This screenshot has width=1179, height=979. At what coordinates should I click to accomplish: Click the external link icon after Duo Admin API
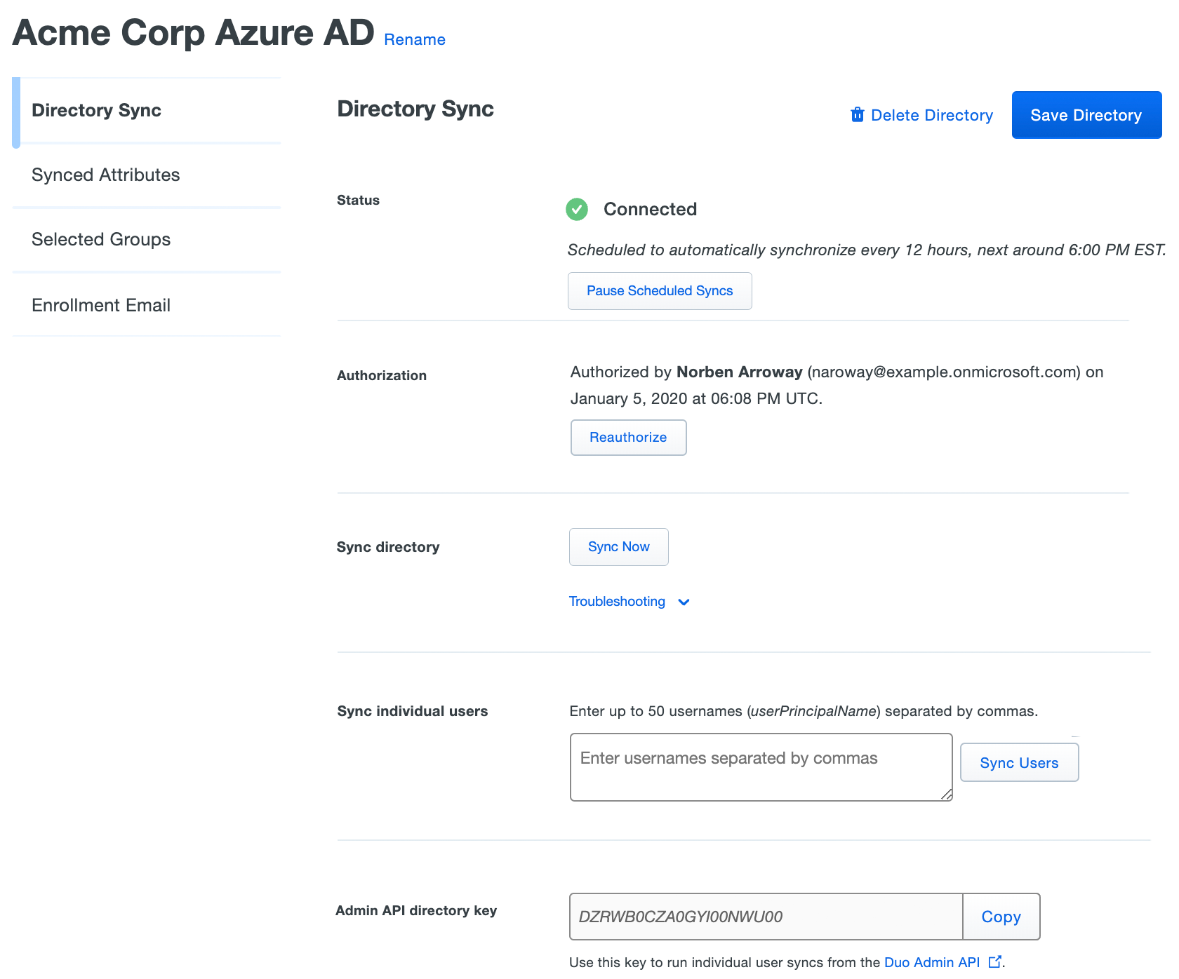click(x=995, y=961)
